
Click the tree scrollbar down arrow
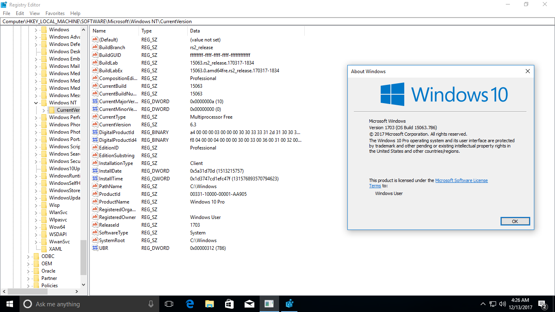pos(83,285)
